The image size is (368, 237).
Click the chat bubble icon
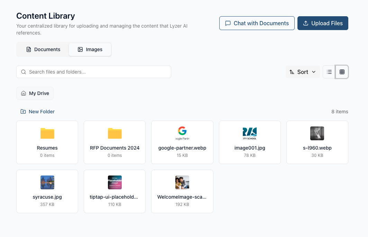(x=228, y=23)
